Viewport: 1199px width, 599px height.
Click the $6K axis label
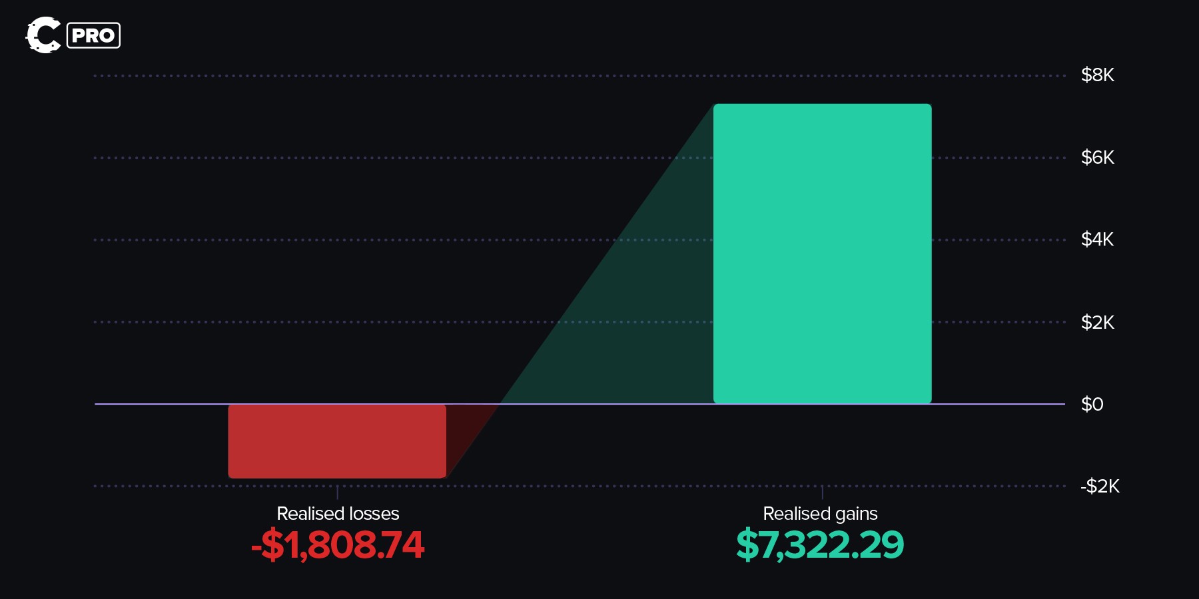pyautogui.click(x=1097, y=158)
